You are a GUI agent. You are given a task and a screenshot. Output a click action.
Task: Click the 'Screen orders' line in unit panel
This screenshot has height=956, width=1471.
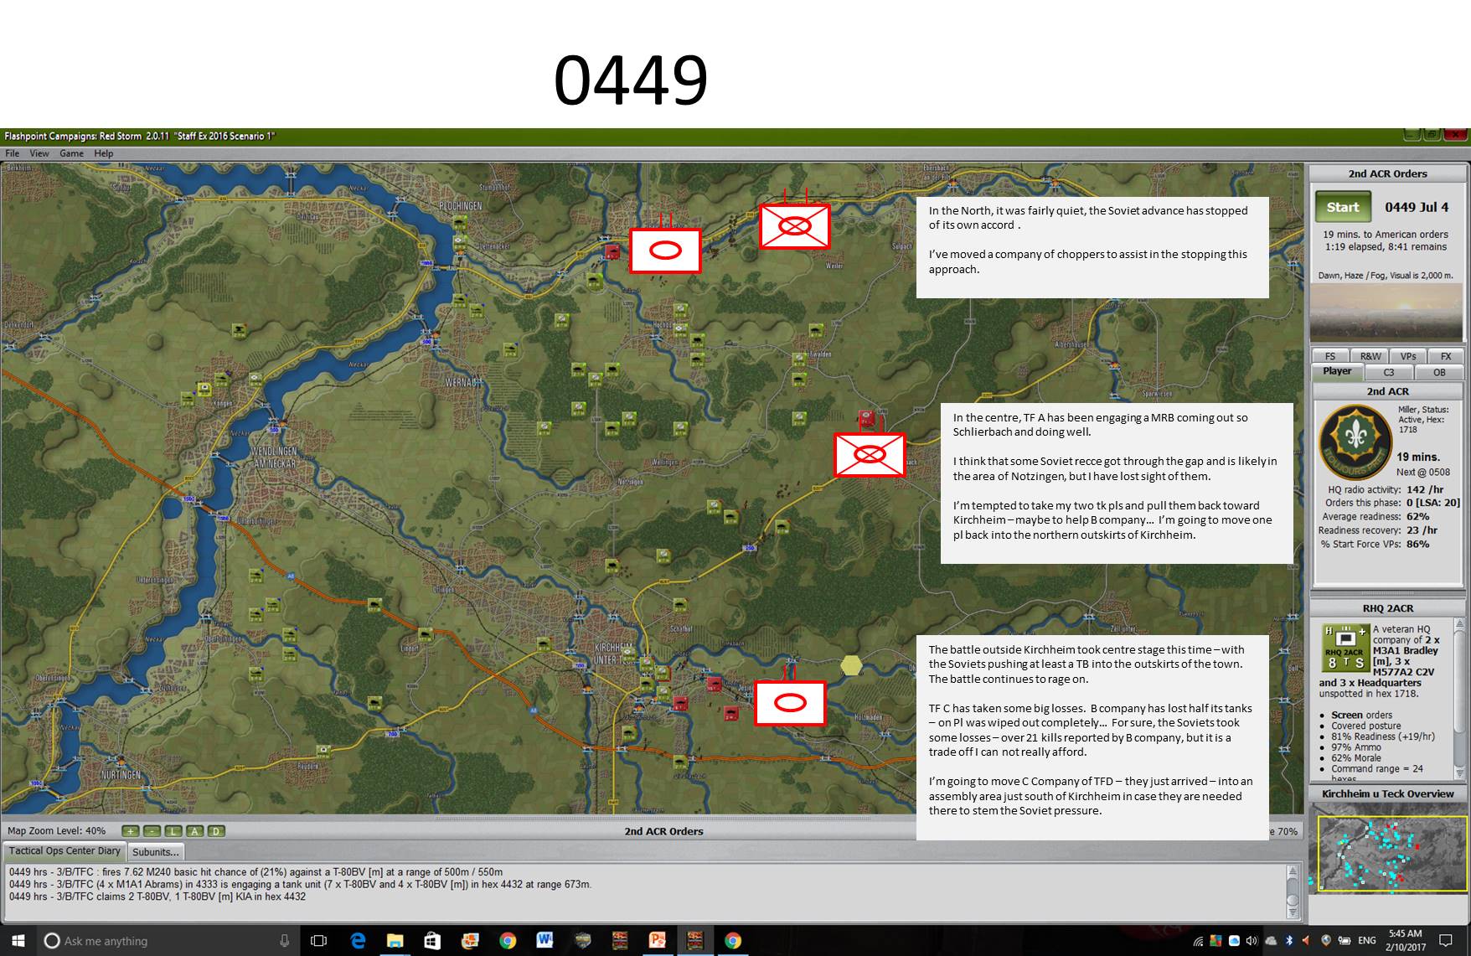[1362, 716]
